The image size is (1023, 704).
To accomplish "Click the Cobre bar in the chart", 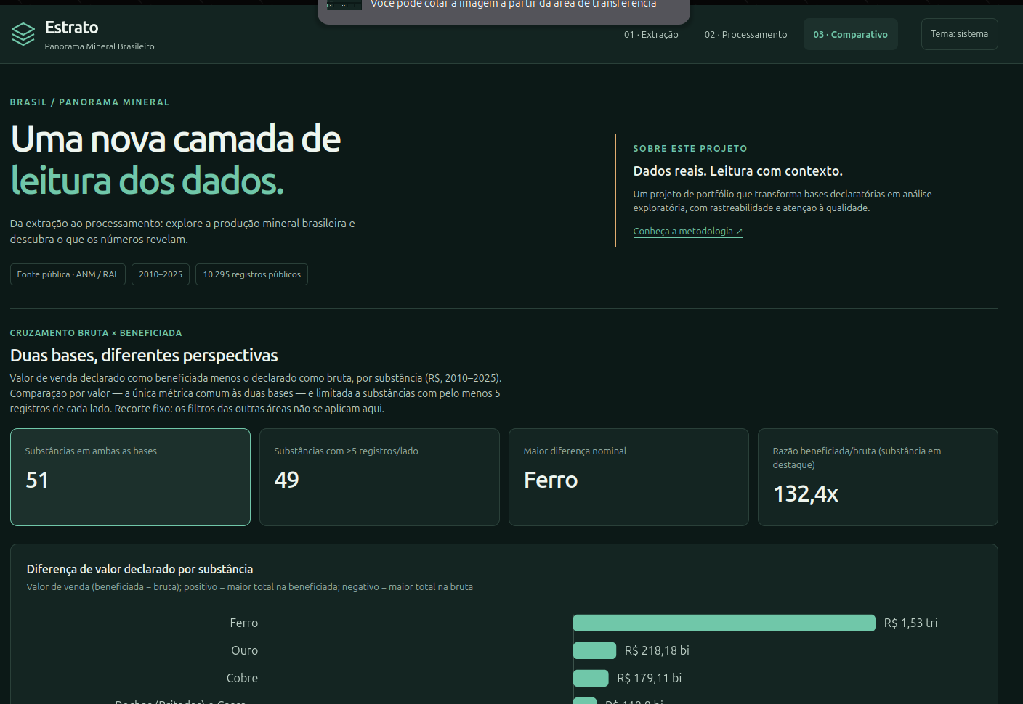I will [x=591, y=678].
